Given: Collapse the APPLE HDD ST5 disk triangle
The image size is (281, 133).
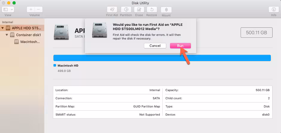Looking at the screenshot, I should click(2, 28).
